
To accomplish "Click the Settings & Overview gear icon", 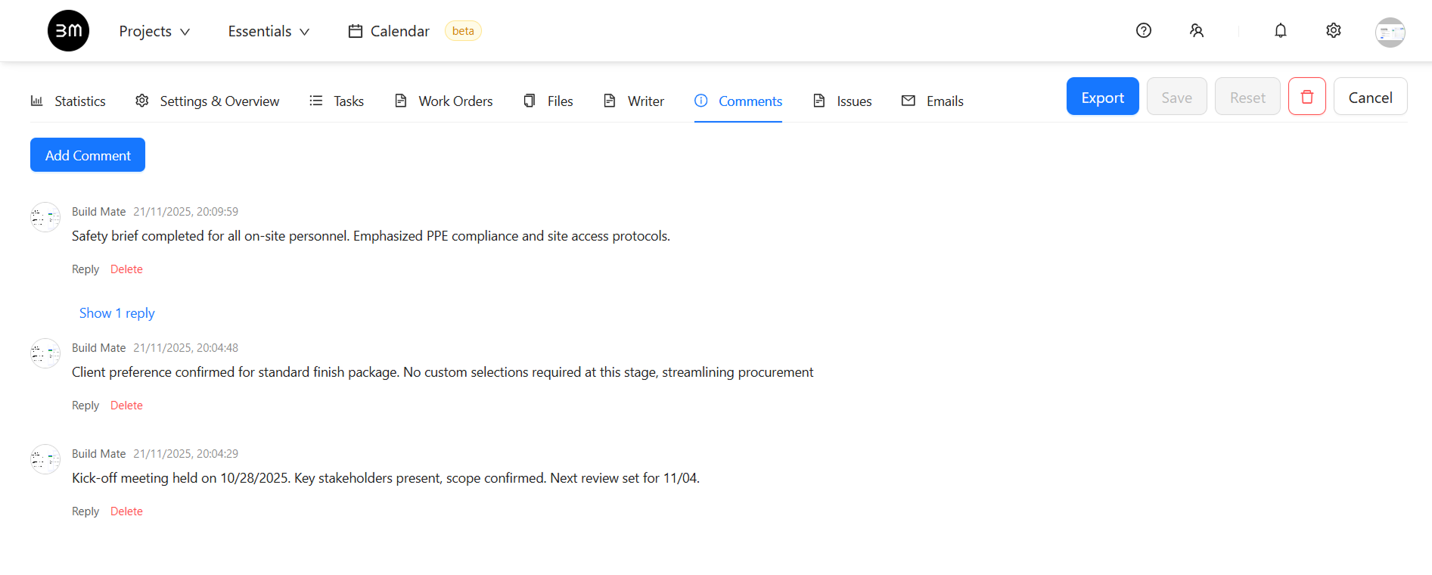I will tap(141, 101).
